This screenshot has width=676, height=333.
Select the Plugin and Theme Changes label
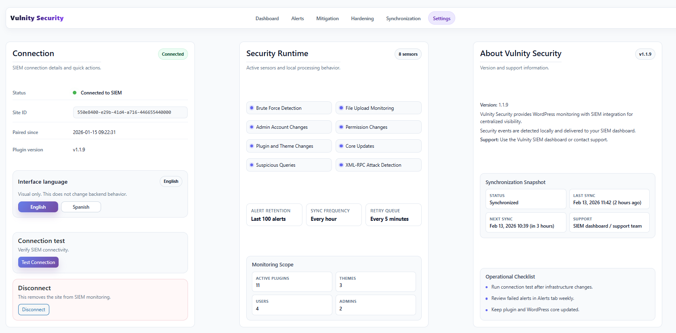285,146
